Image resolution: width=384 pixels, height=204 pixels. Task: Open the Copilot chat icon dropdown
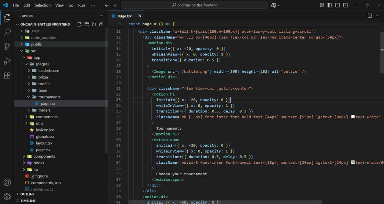(275, 5)
